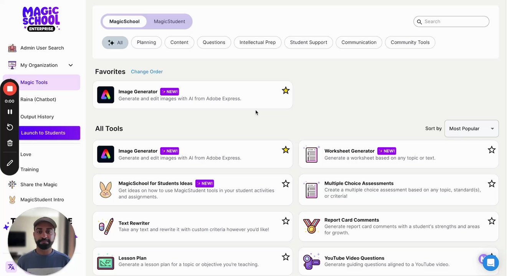Open the chat support bubble icon
This screenshot has width=507, height=276.
(490, 263)
